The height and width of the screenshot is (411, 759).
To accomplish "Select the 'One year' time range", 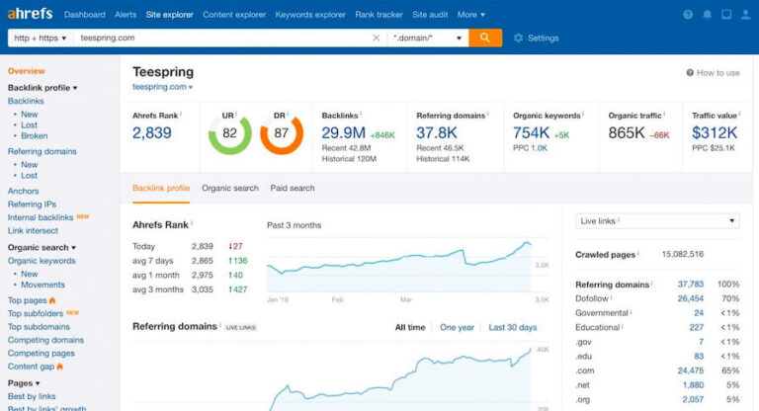I will pos(457,327).
